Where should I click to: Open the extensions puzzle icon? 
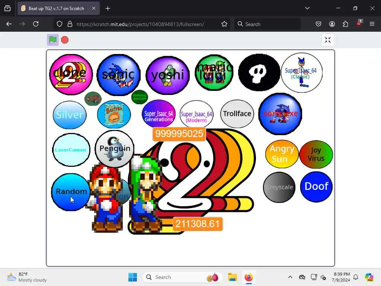point(345,24)
